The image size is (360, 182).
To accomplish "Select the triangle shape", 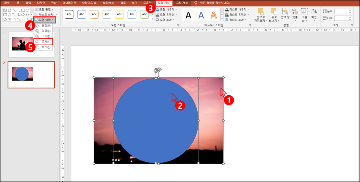I will [x=10, y=14].
